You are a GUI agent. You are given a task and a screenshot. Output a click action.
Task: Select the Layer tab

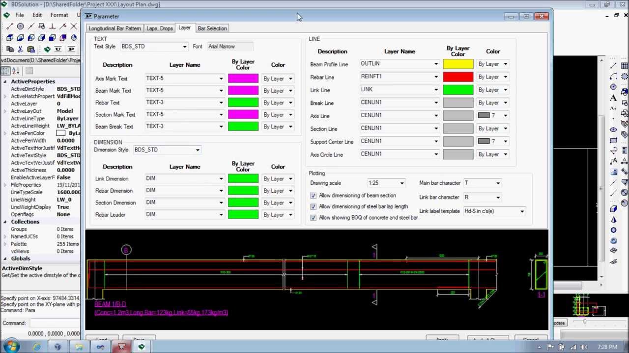point(184,28)
